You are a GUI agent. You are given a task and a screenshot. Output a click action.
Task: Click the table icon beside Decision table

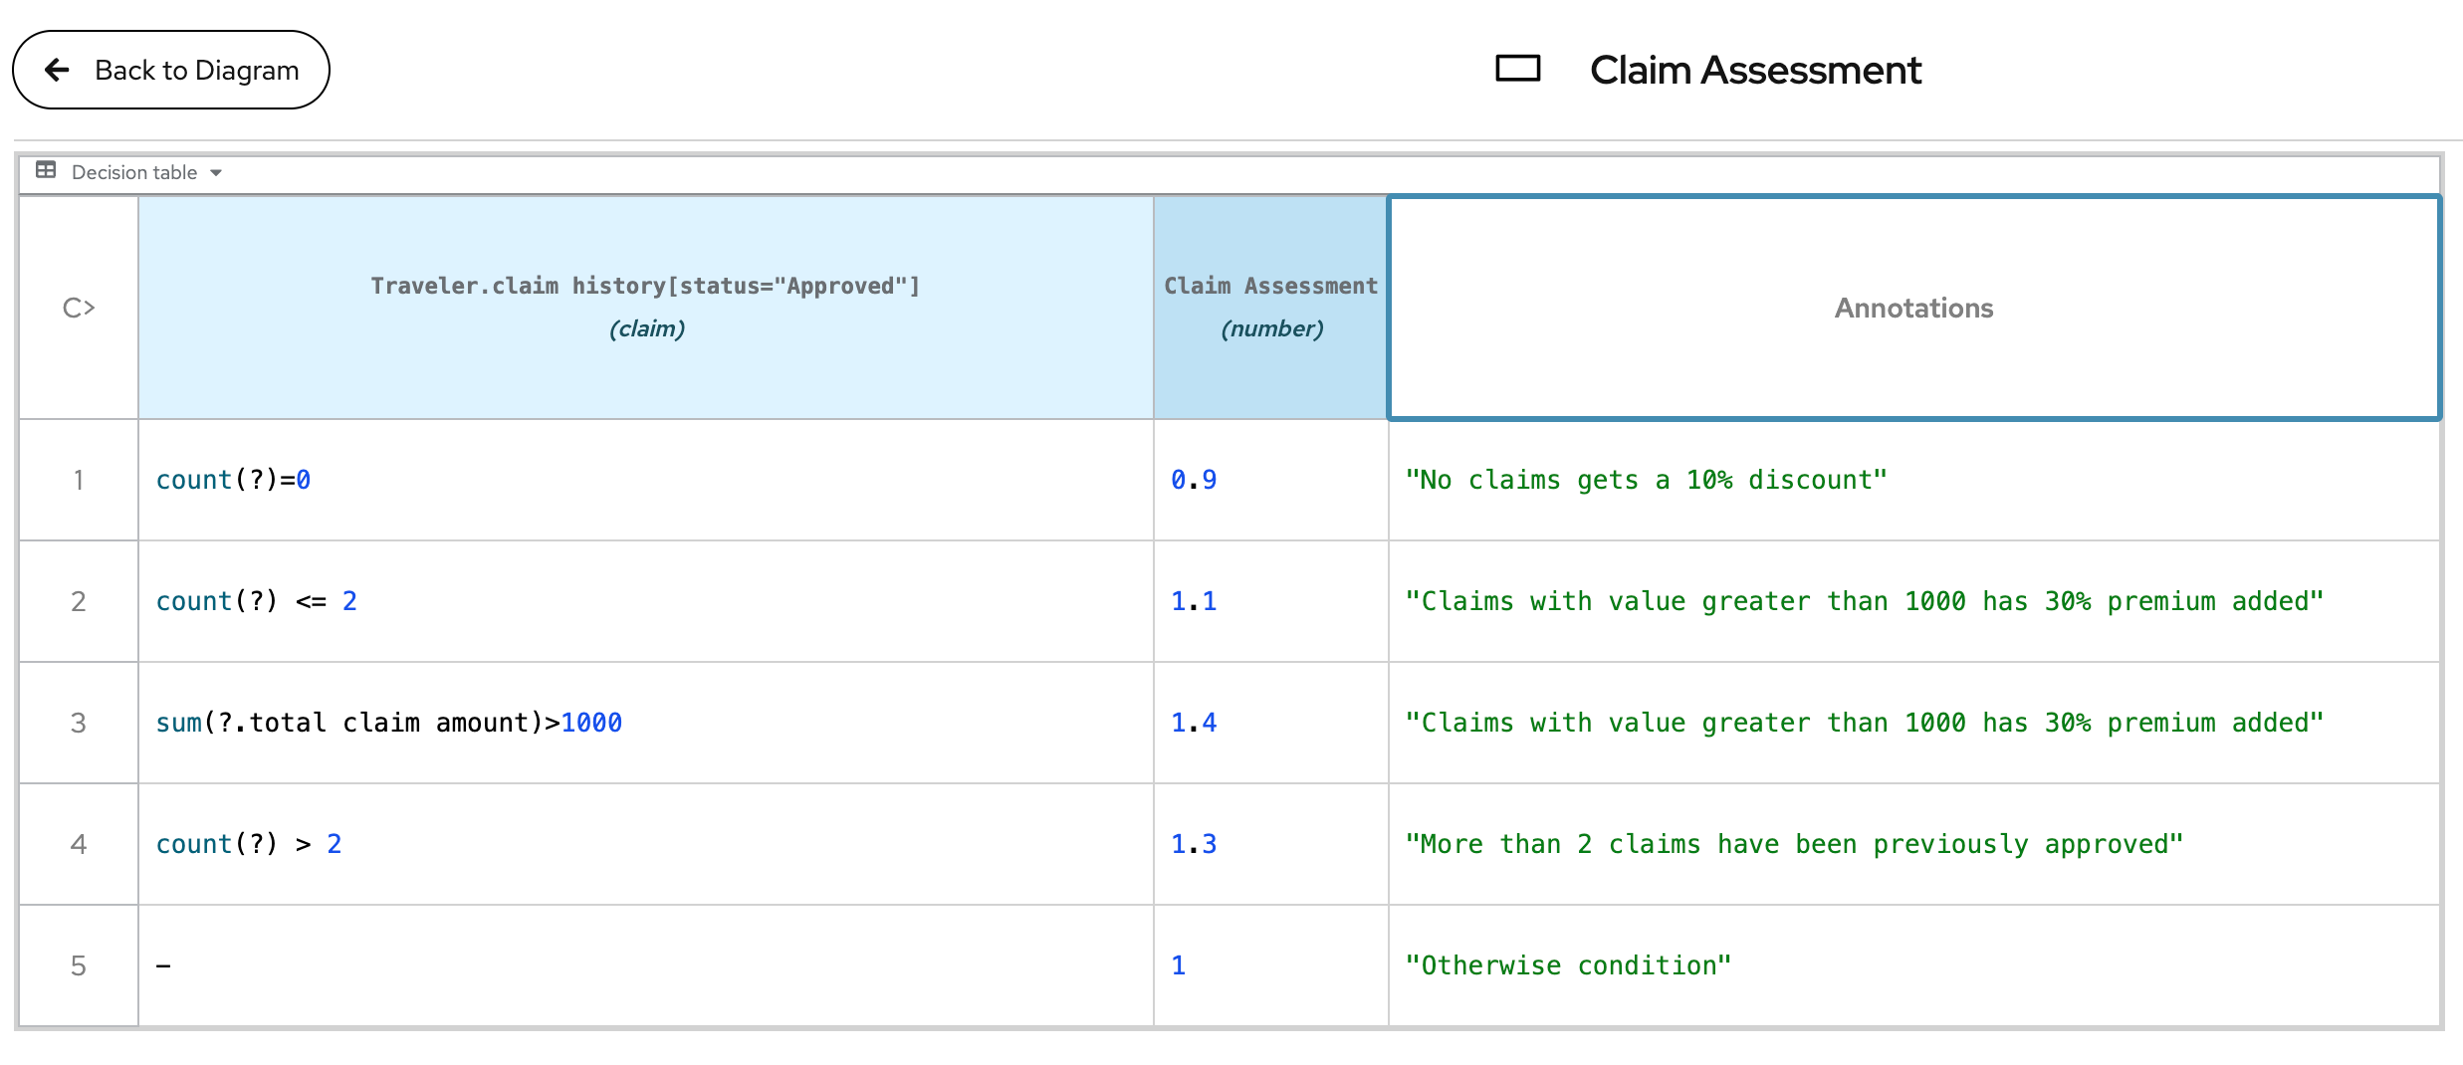[46, 170]
